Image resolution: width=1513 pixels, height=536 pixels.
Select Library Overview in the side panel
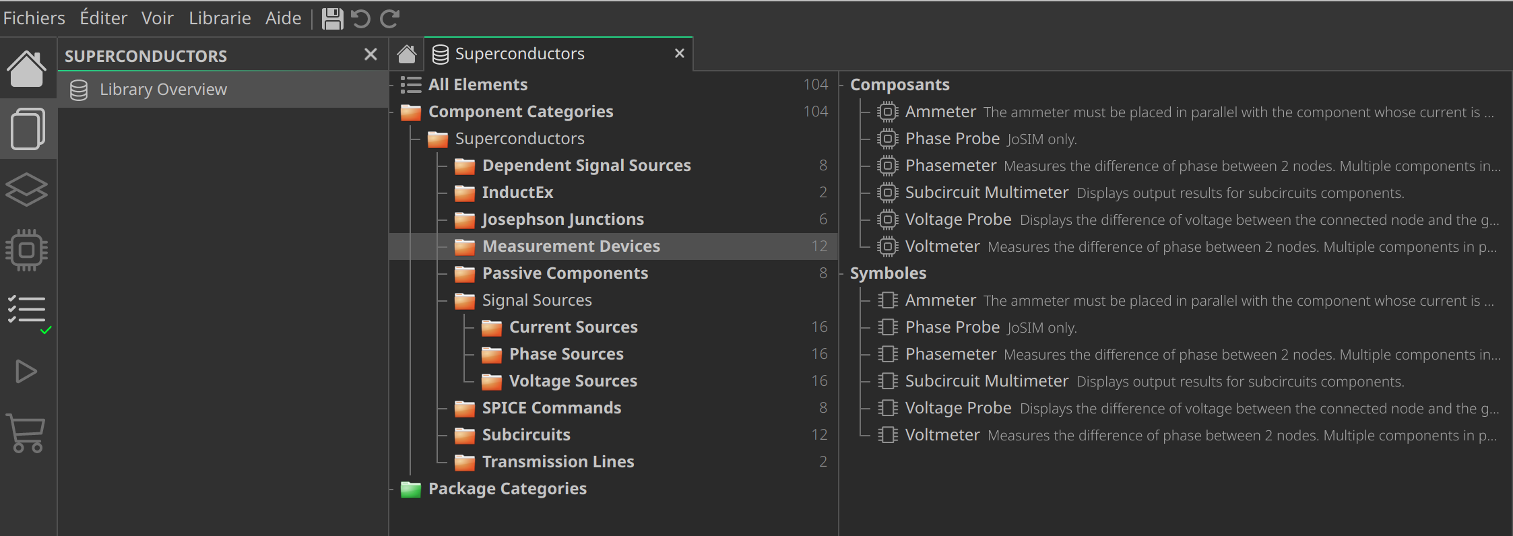223,90
